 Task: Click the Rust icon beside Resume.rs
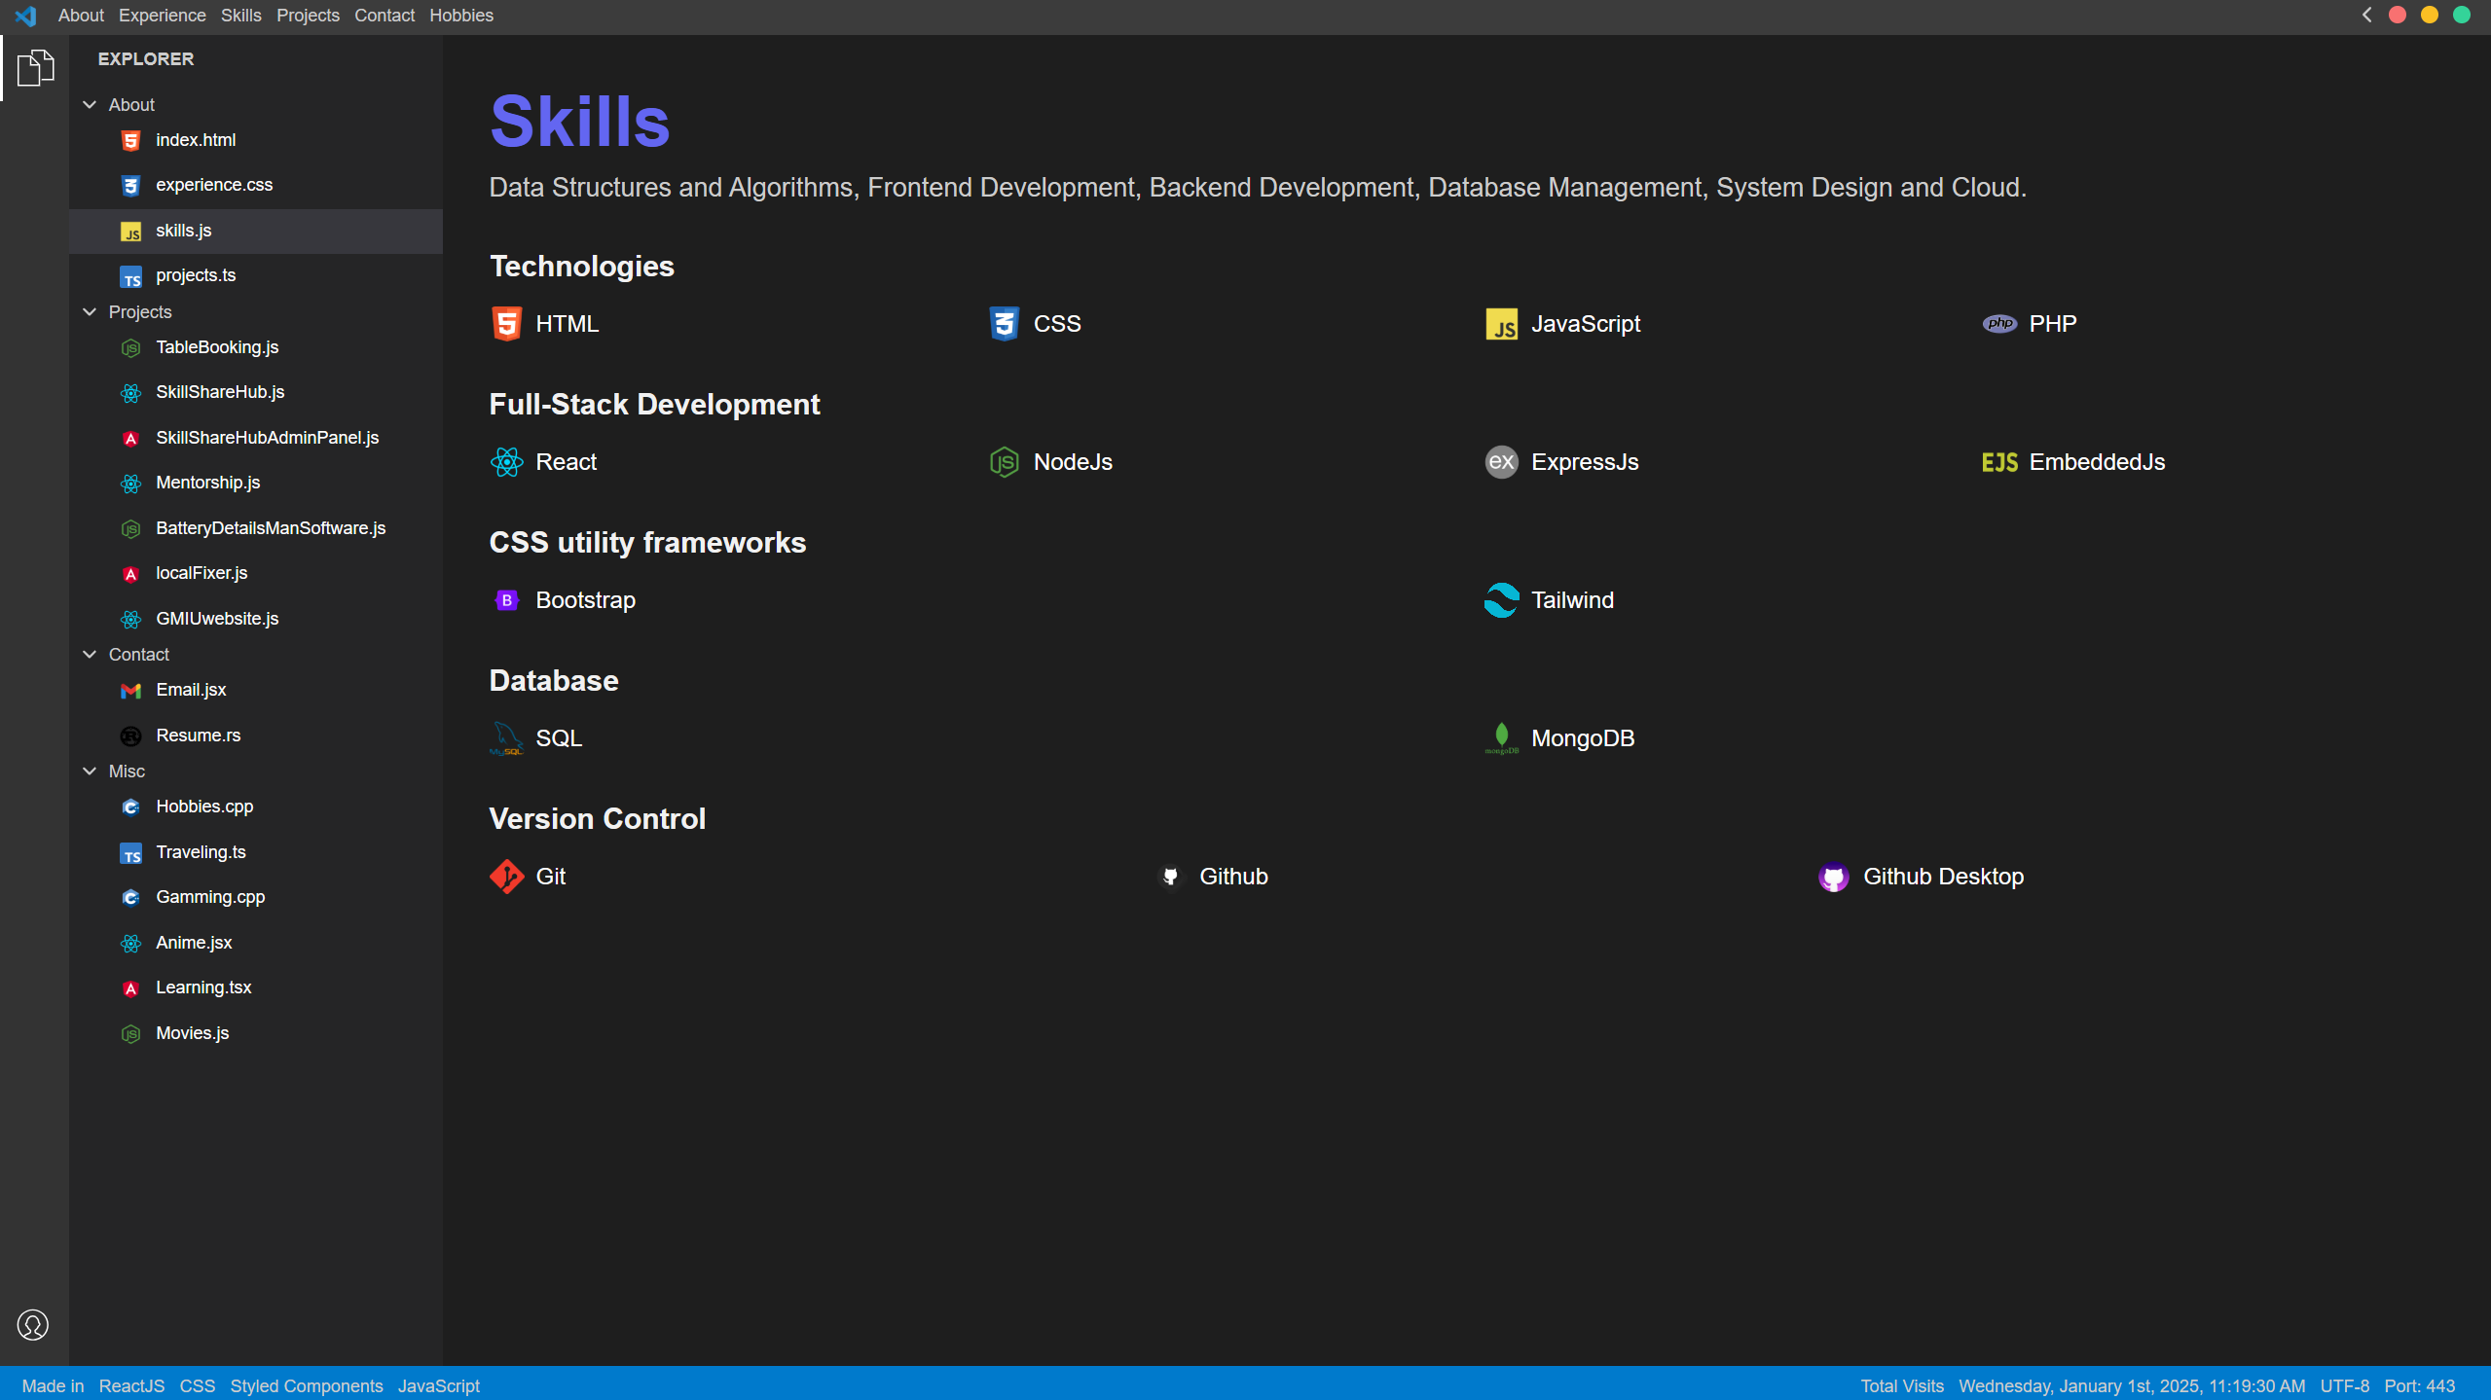(x=130, y=736)
